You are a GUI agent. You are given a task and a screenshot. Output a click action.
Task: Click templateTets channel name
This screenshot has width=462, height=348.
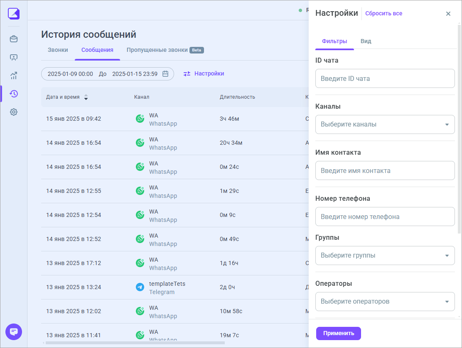coord(167,284)
